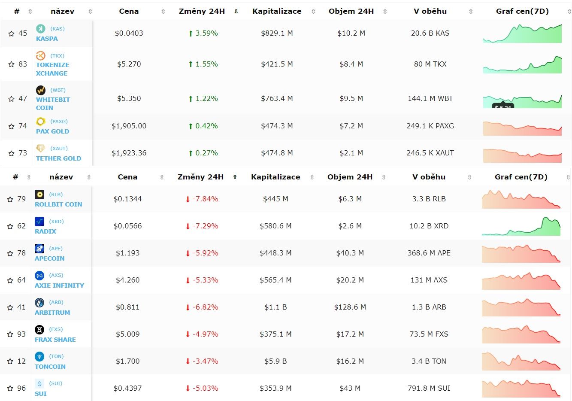Open Radix 7-day green price chart
This screenshot has width=572, height=401.
(x=521, y=226)
